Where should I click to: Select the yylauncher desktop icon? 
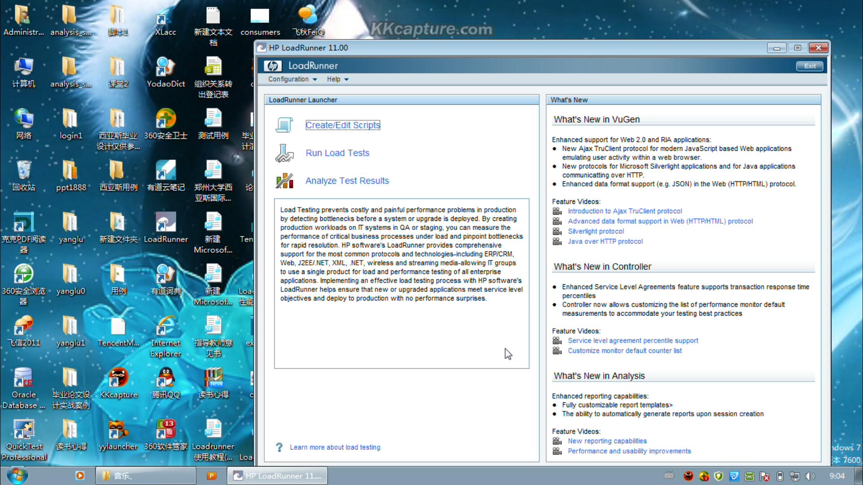point(118,429)
